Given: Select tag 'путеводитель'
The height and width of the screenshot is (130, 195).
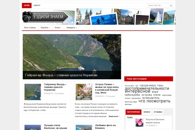Looking at the screenshot, I should point(151,98).
